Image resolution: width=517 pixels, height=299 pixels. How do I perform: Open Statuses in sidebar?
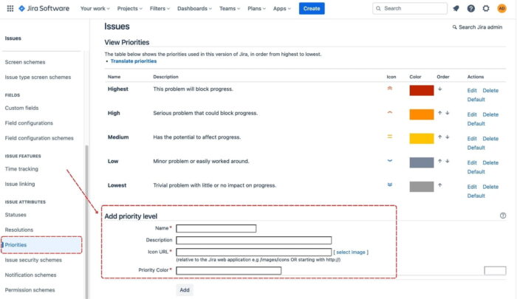point(16,215)
